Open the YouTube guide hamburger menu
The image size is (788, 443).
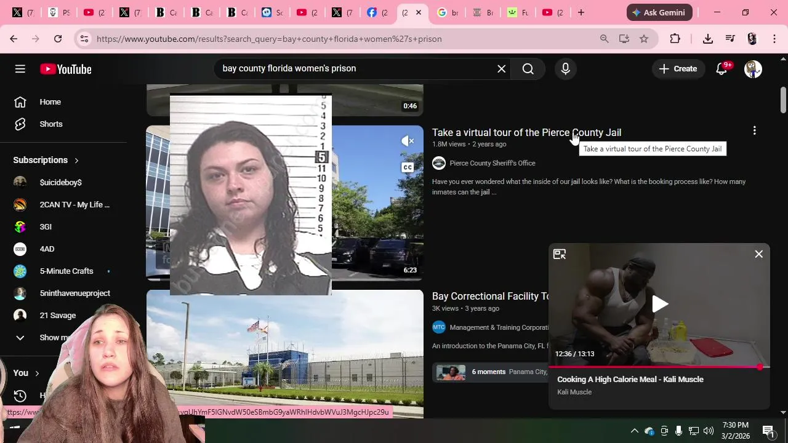(20, 69)
